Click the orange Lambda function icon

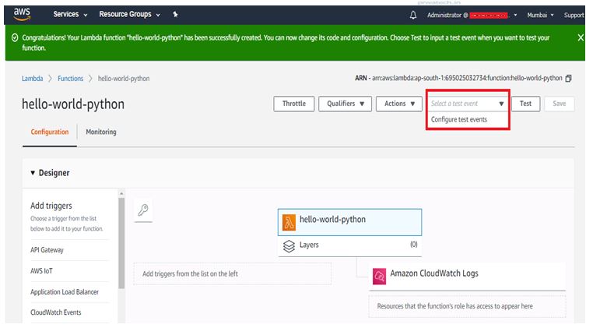pyautogui.click(x=289, y=223)
